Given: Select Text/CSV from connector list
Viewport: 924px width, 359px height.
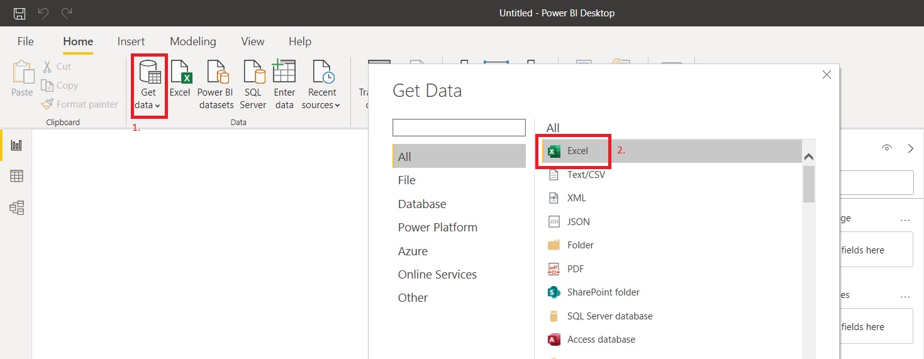Looking at the screenshot, I should pyautogui.click(x=586, y=175).
